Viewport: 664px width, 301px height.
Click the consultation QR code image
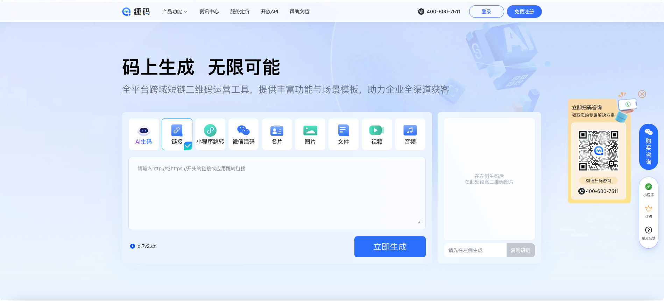[599, 151]
